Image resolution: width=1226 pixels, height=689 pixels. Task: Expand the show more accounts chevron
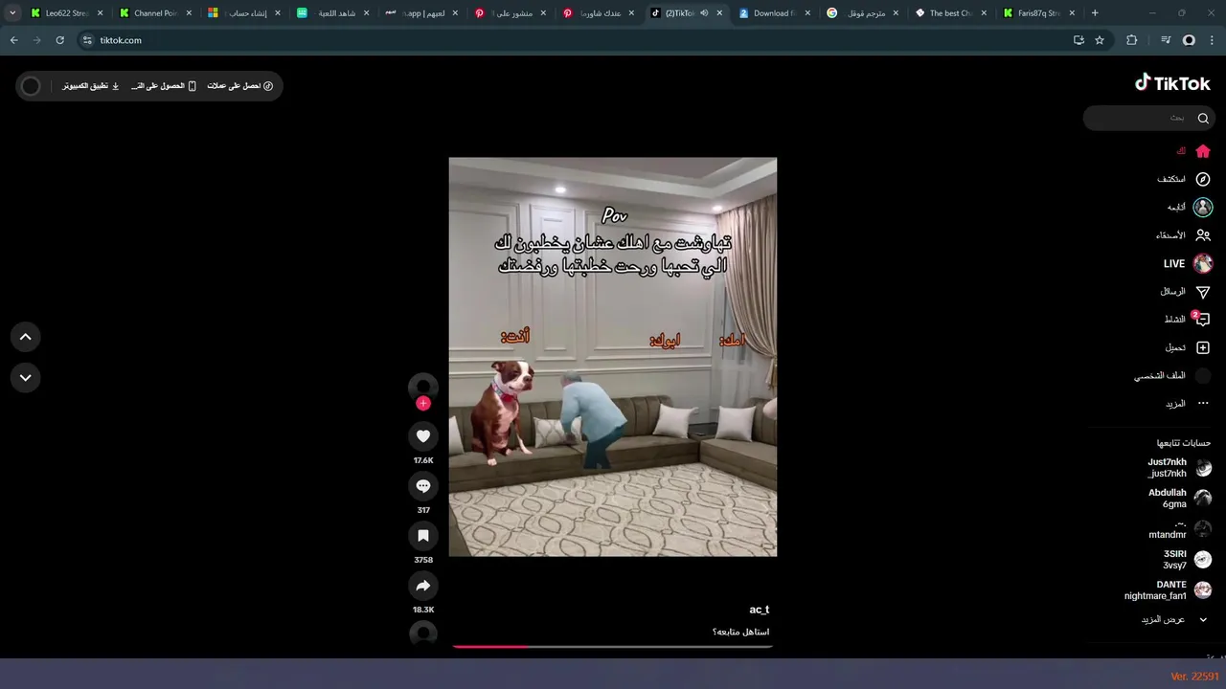[x=1203, y=619]
